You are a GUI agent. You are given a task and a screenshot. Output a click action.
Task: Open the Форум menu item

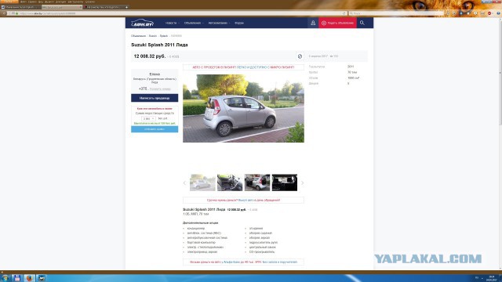pyautogui.click(x=239, y=23)
